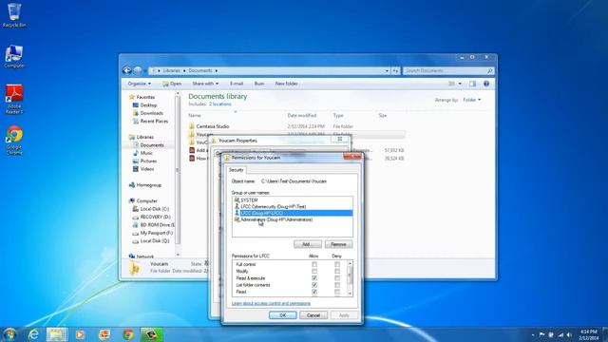Check Deny for Full control
The width and height of the screenshot is (608, 342).
click(x=337, y=264)
